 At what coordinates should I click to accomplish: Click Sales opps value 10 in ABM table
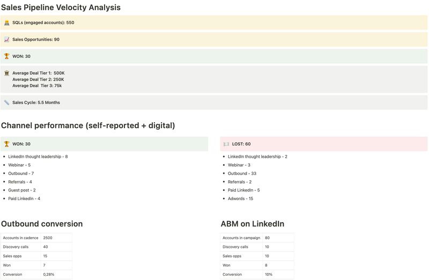[x=278, y=256]
